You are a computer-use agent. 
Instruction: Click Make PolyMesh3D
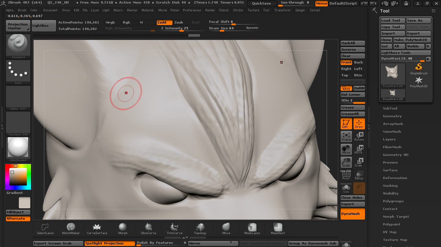(412, 40)
